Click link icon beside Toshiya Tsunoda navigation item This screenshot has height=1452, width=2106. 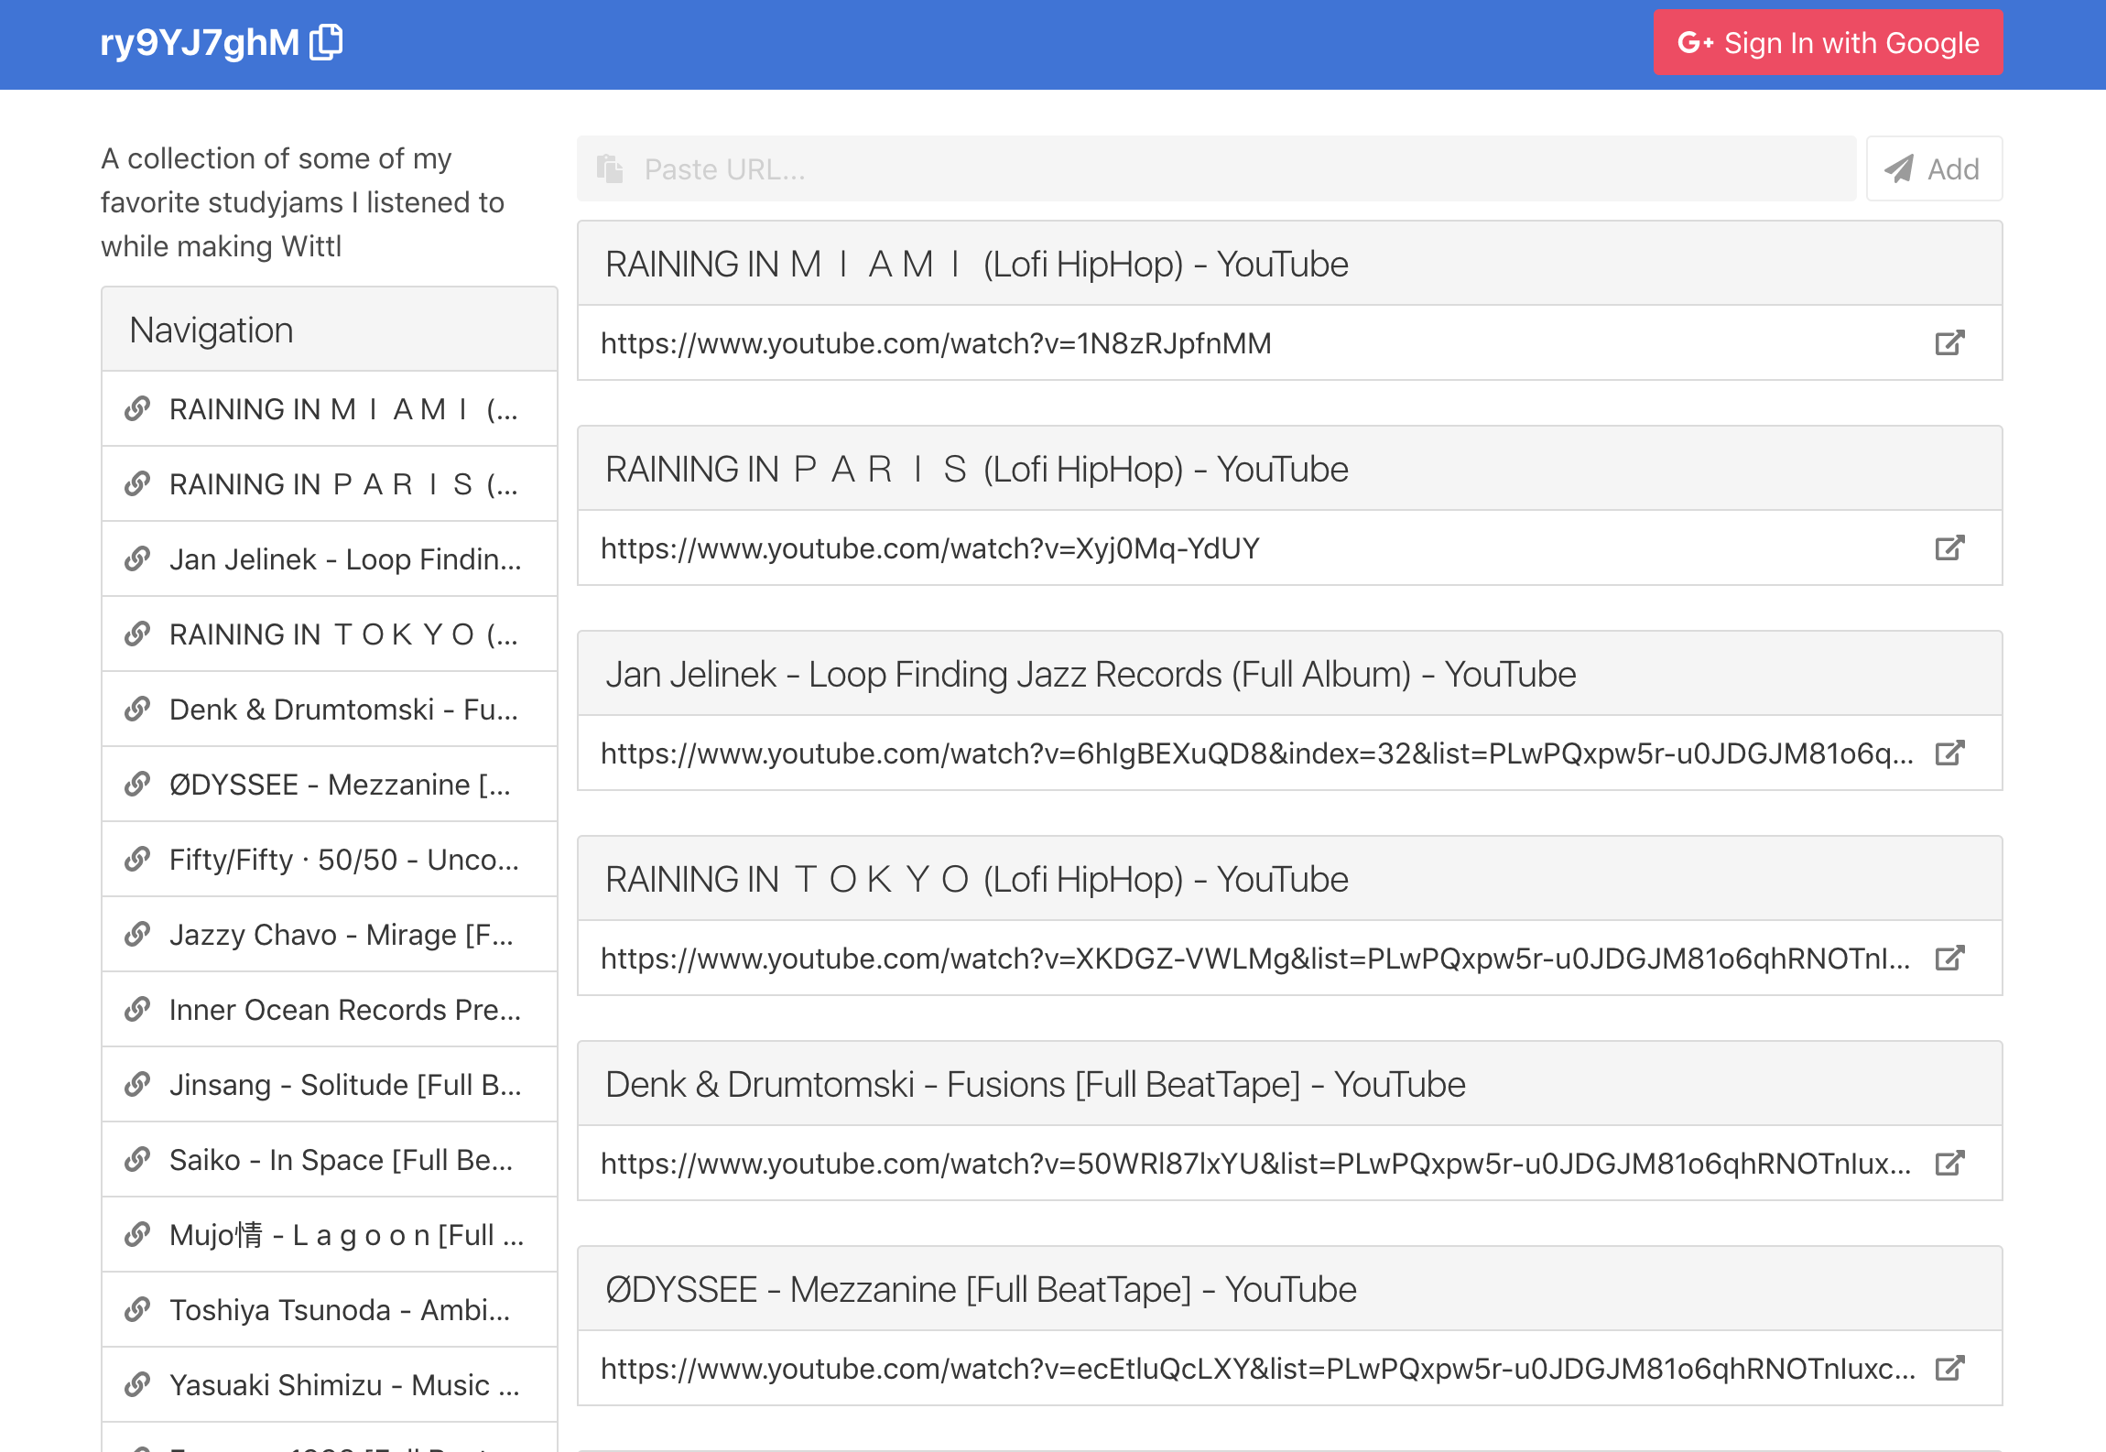tap(137, 1309)
